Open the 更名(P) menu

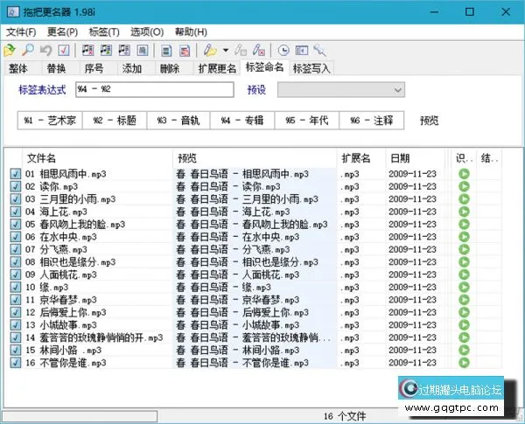(x=63, y=32)
